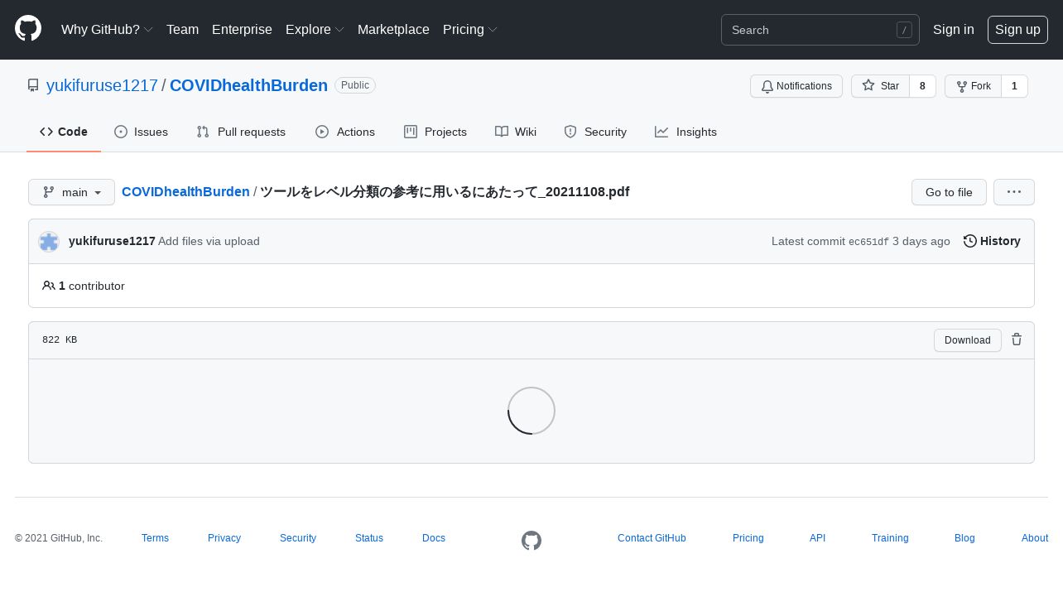Viewport: 1063px width, 592px height.
Task: Open footer Pricing link
Action: point(748,538)
